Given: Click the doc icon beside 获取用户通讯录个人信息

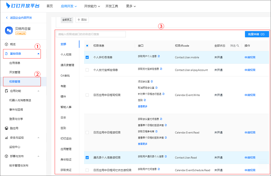Looking at the screenshot, I should coord(165,156).
